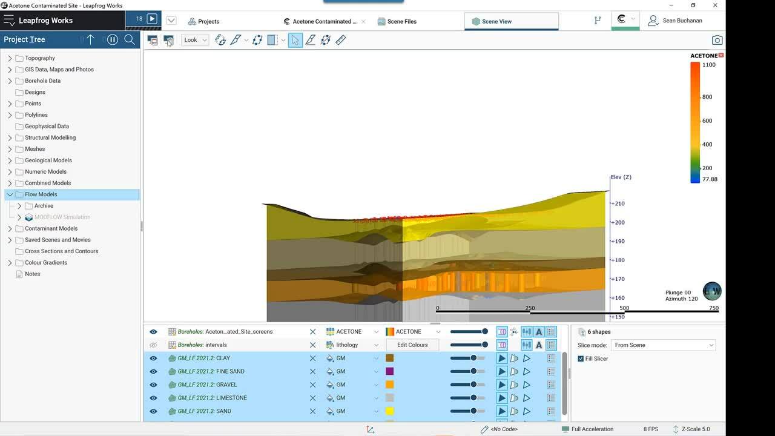This screenshot has height=436, width=775.
Task: Show Boreholes intervals layer
Action: (x=153, y=345)
